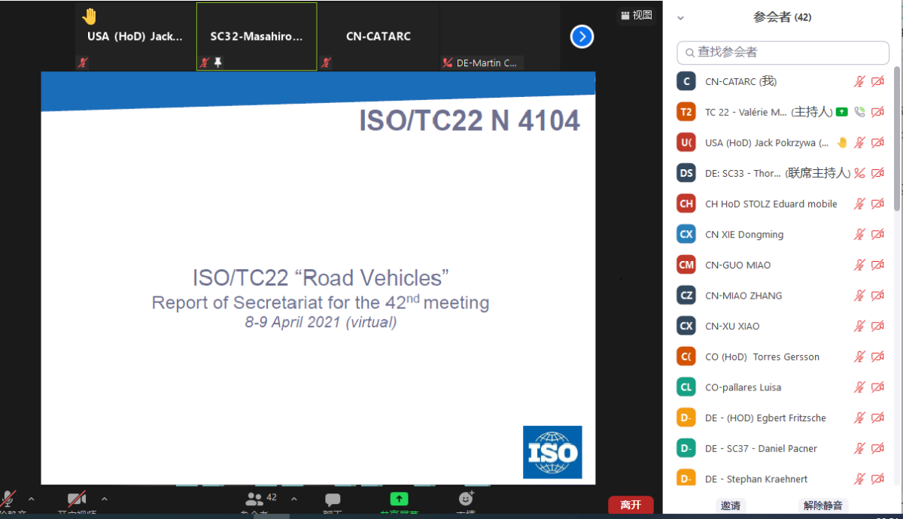Click the Share Screen green icon

(x=399, y=499)
